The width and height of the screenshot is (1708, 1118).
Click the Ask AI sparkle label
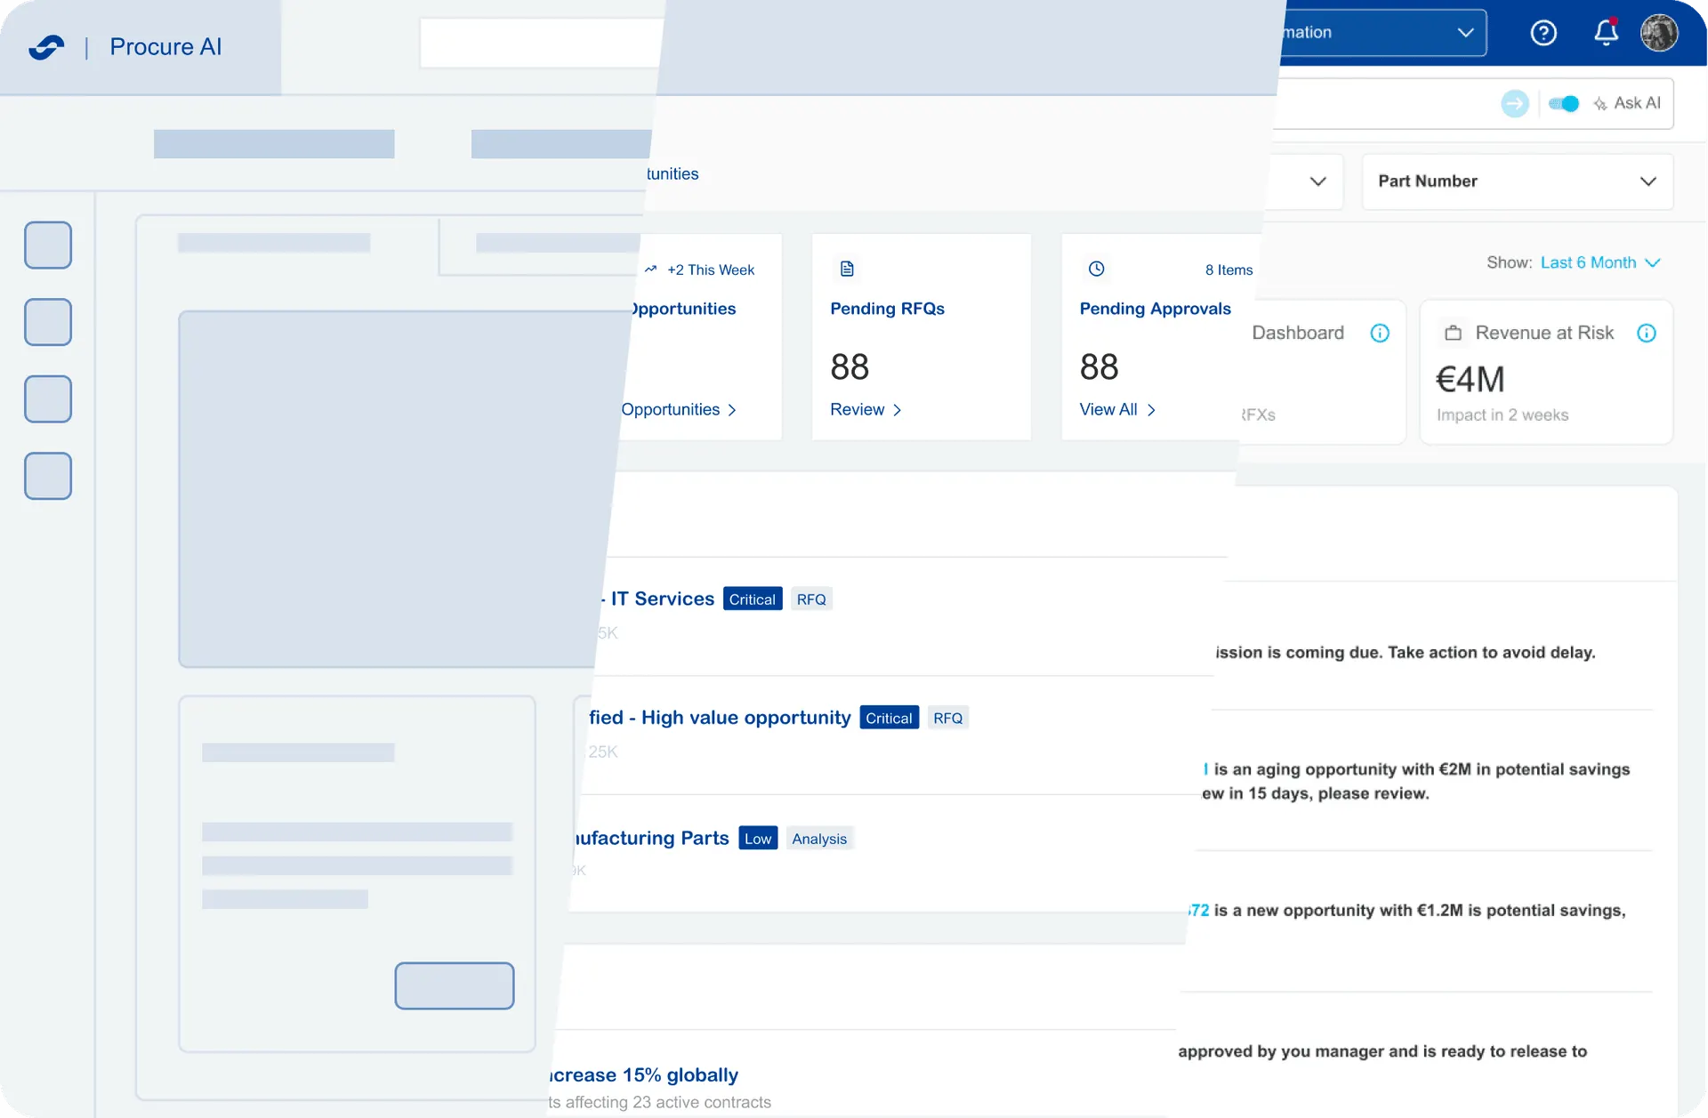coord(1627,103)
